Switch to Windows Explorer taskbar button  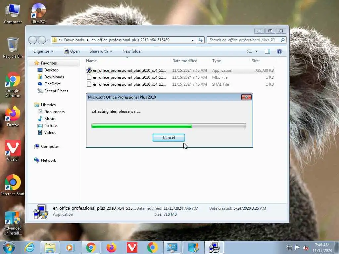50,247
